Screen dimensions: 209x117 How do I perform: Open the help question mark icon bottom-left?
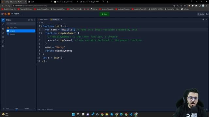click(3, 109)
